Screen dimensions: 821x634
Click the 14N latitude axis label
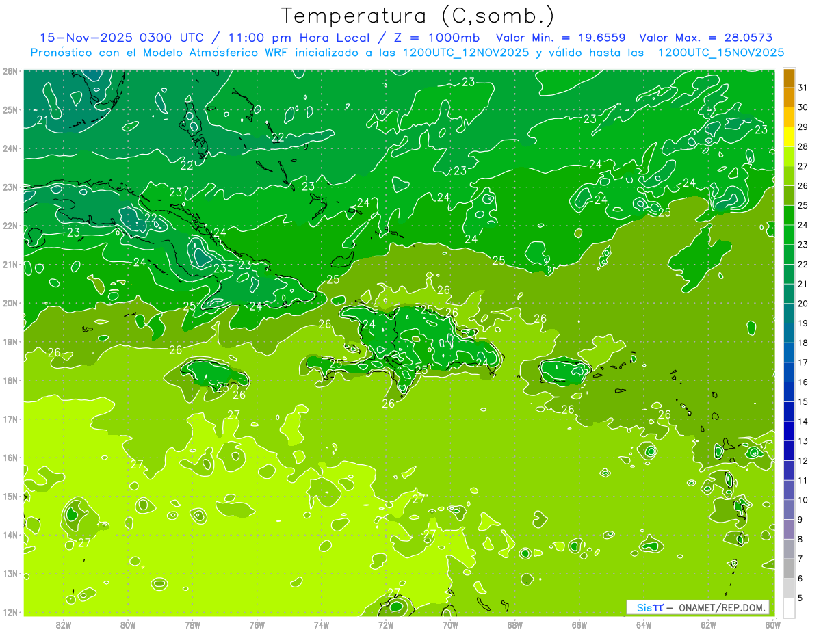tap(10, 535)
